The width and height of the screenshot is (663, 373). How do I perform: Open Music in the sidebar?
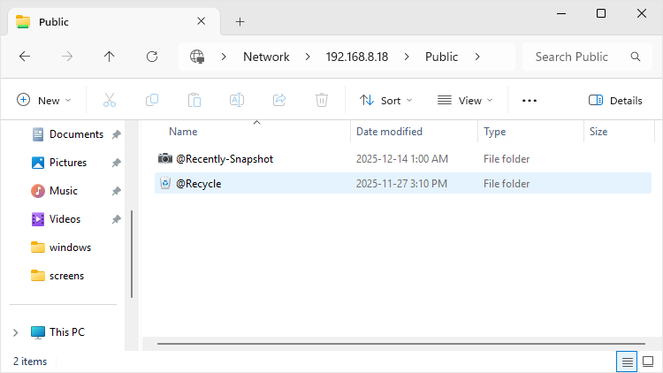(x=64, y=191)
